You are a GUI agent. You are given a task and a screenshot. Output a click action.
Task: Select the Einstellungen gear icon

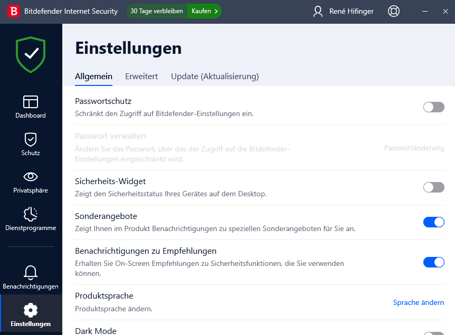(31, 310)
